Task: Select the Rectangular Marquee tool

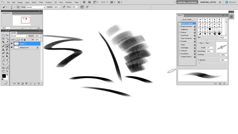Action: 3,35
